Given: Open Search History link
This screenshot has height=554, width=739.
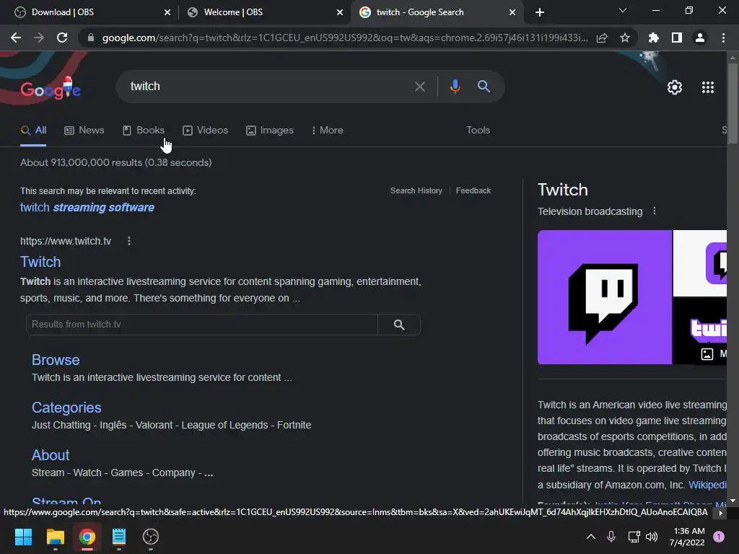Looking at the screenshot, I should pos(416,190).
